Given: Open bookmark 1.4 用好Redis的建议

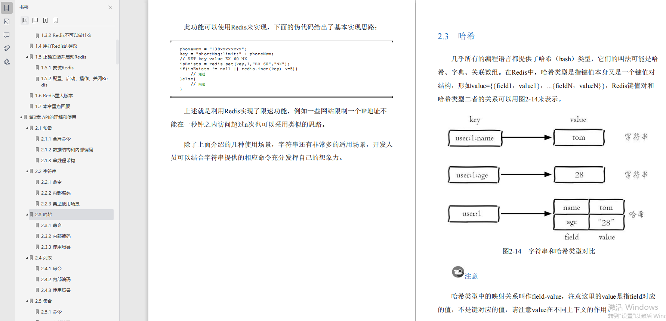Looking at the screenshot, I should tap(56, 46).
